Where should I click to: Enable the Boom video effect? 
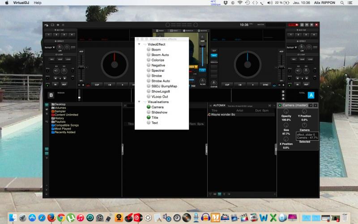(x=149, y=49)
